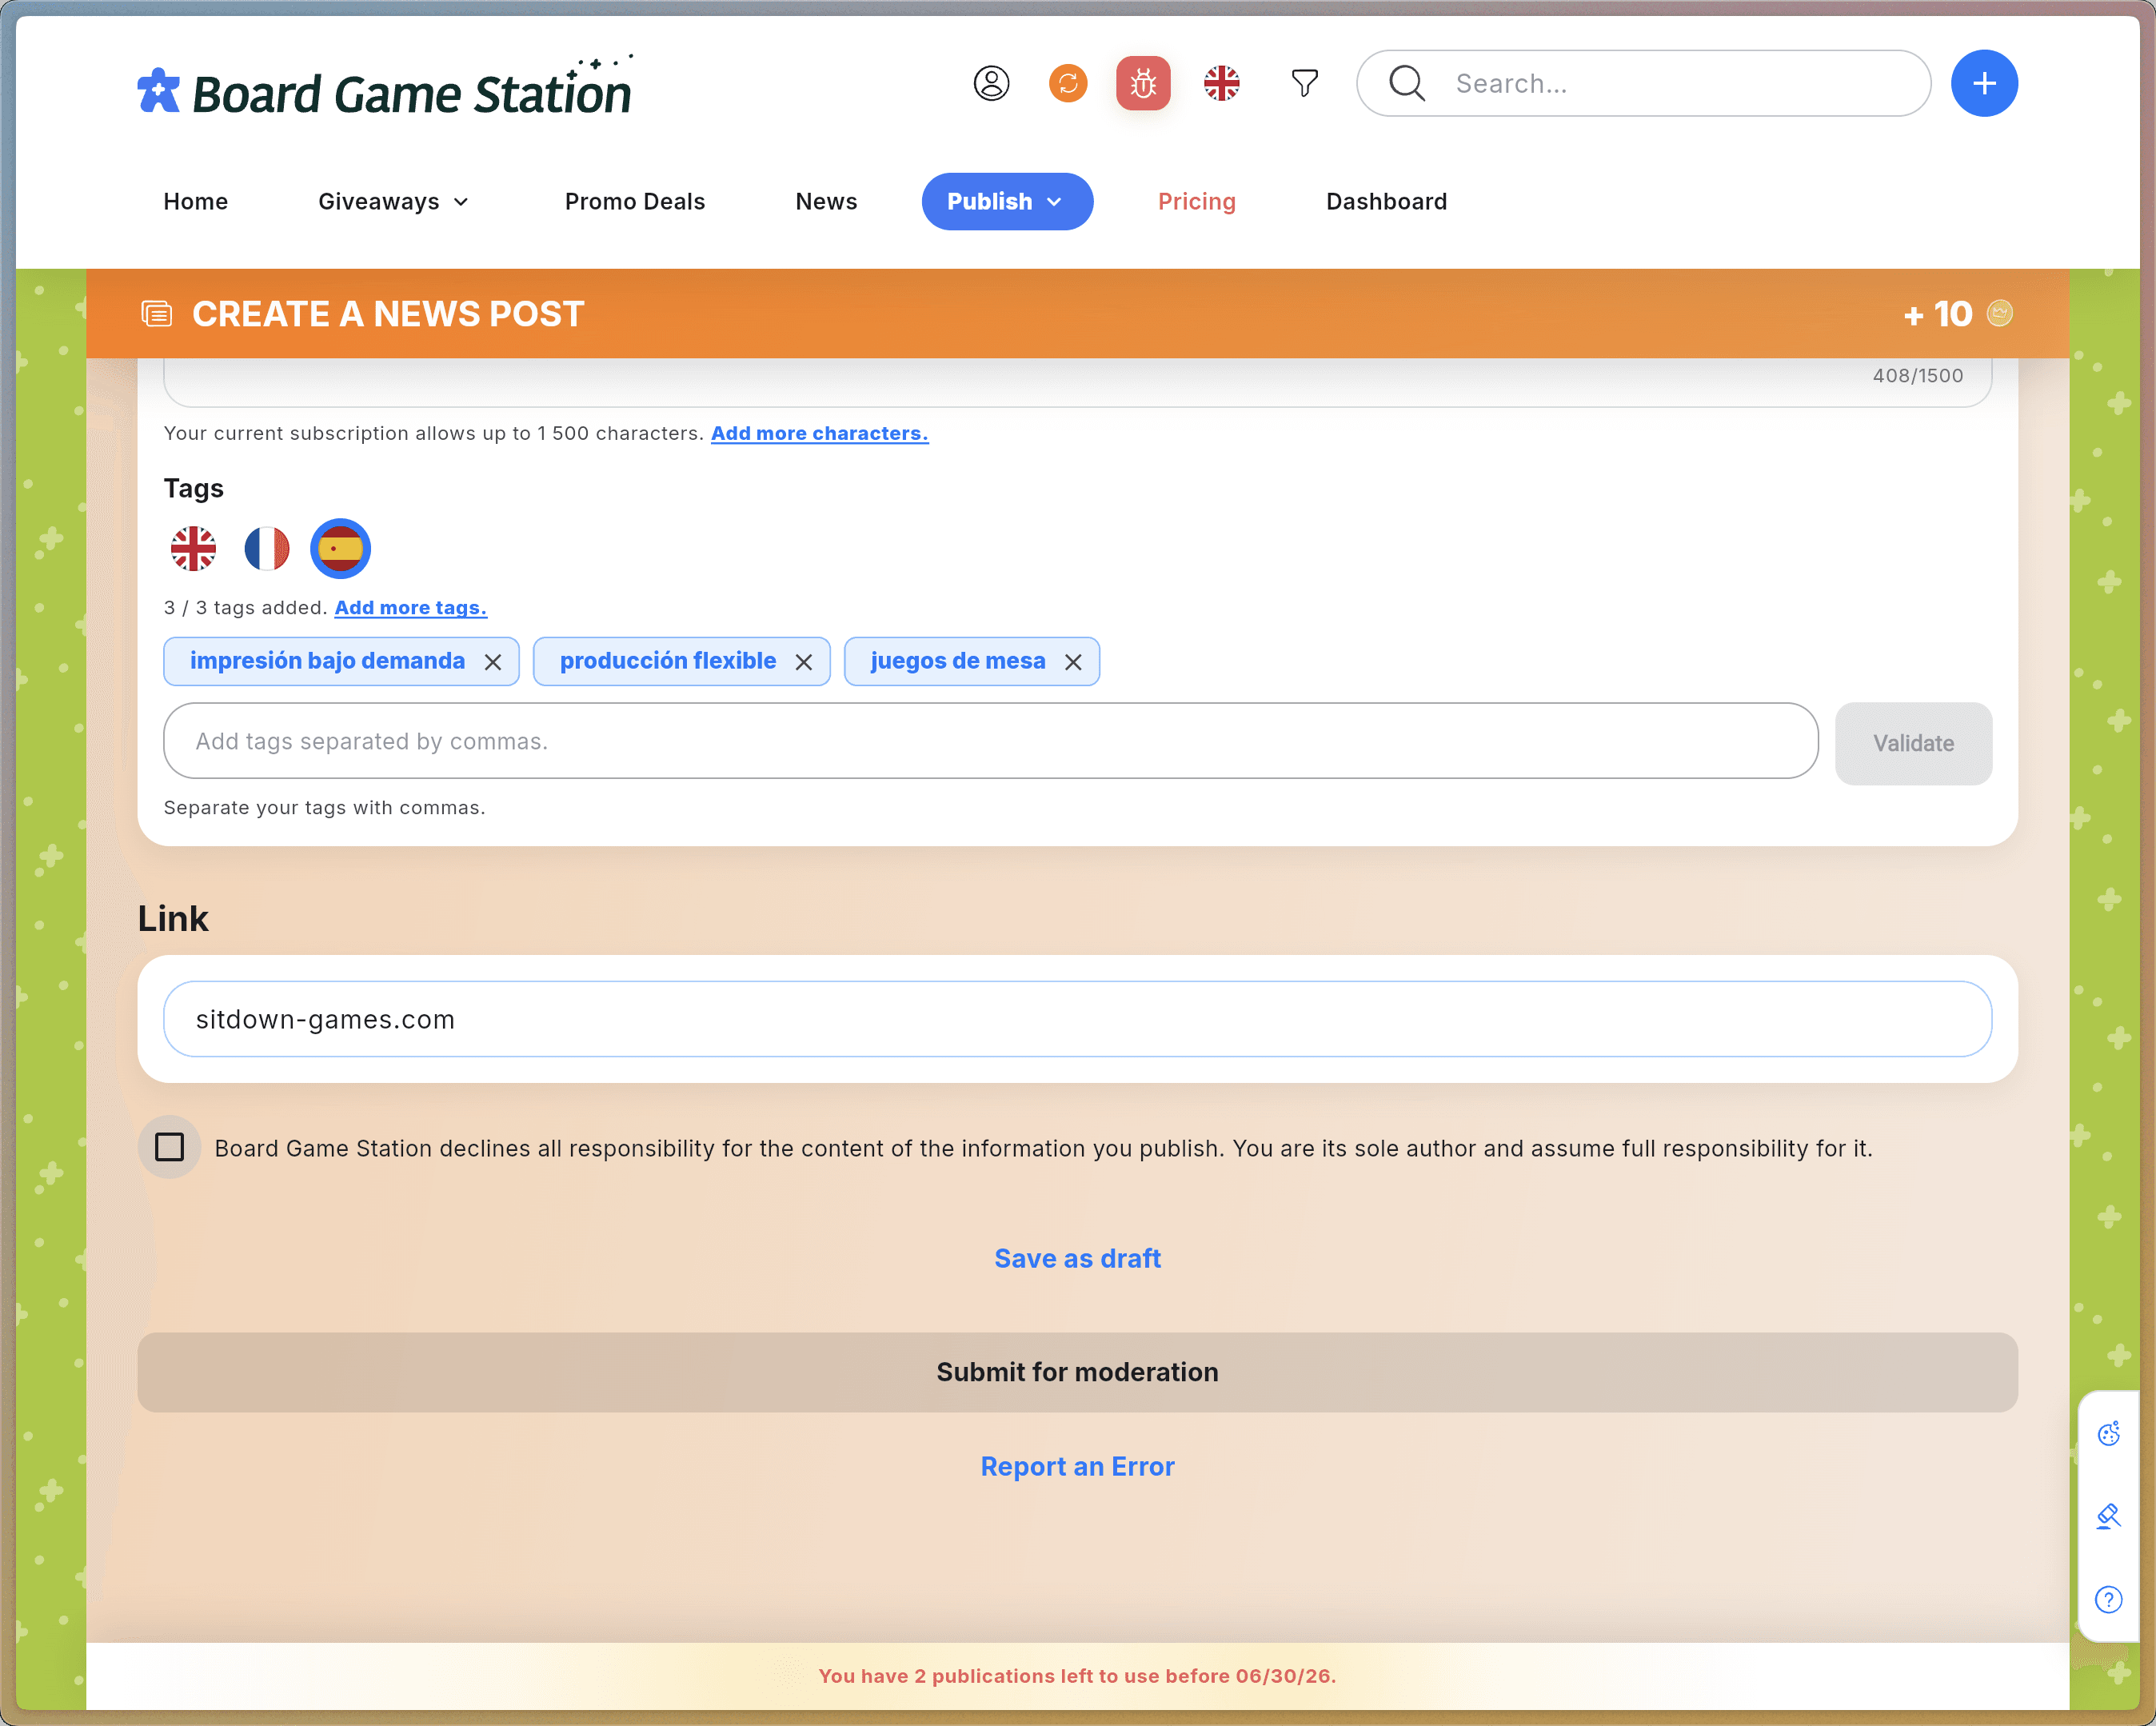Image resolution: width=2156 pixels, height=1726 pixels.
Task: Remove the 'producción flexible' tag
Action: coord(804,662)
